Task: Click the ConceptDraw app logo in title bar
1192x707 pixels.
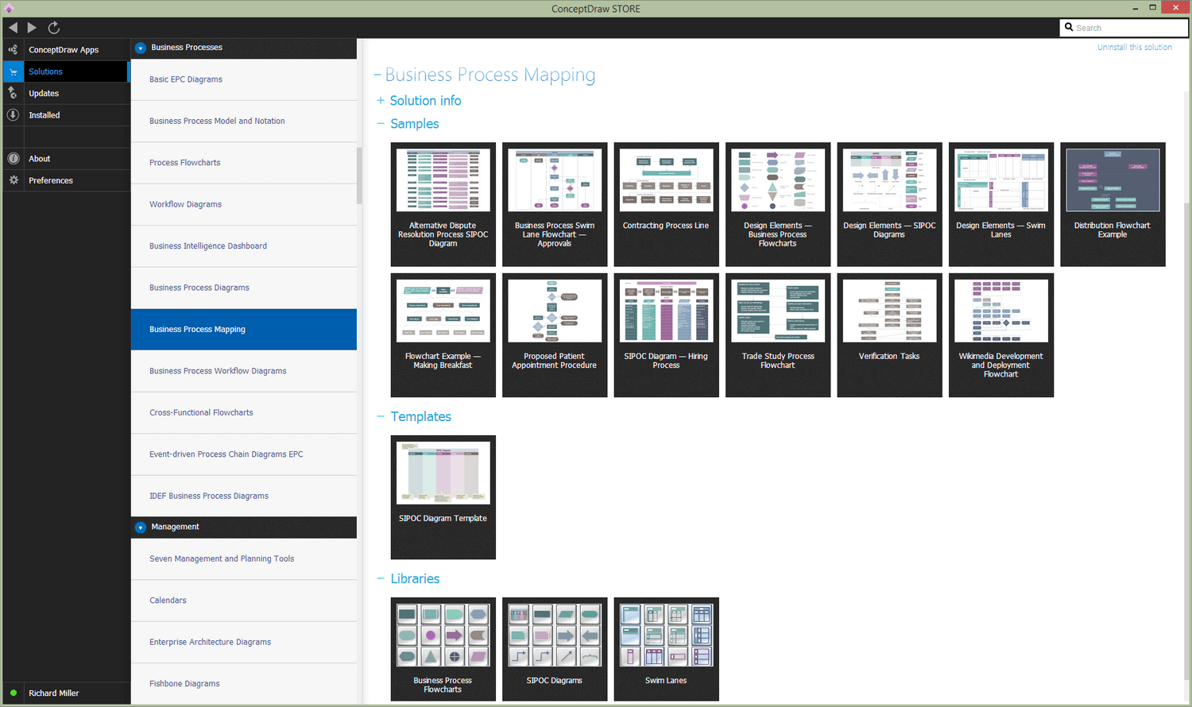Action: click(9, 9)
